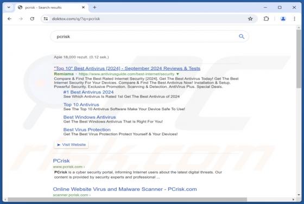Open the Top 10 Antivirus link
The image size is (304, 204).
tap(81, 105)
